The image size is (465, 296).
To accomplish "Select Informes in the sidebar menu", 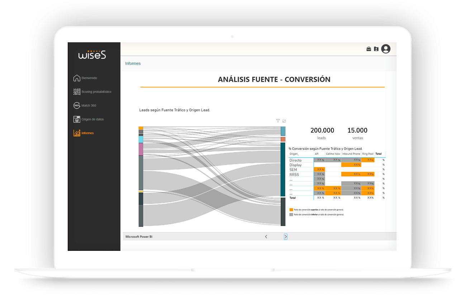I will 87,133.
